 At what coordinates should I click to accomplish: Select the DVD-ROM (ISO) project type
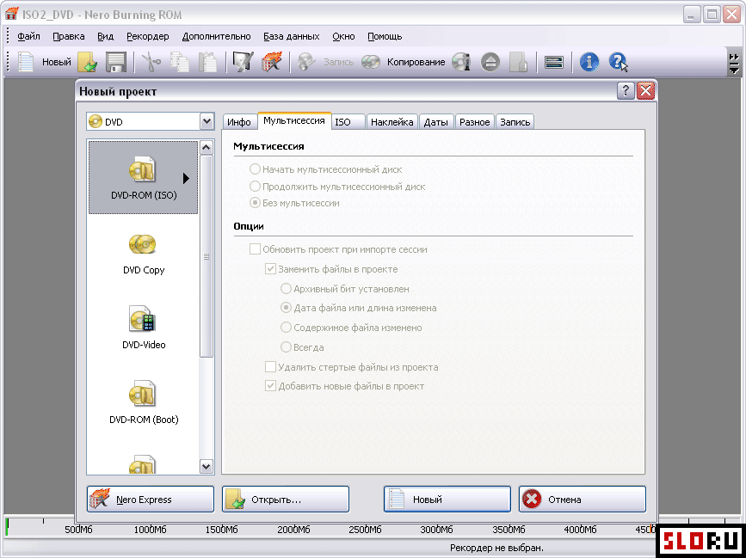[143, 177]
